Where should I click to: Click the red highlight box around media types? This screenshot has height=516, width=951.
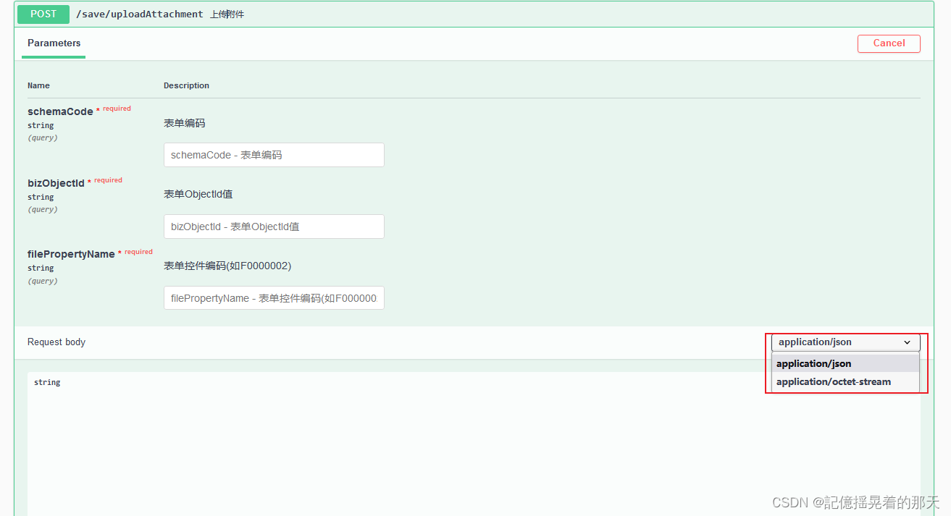[845, 363]
